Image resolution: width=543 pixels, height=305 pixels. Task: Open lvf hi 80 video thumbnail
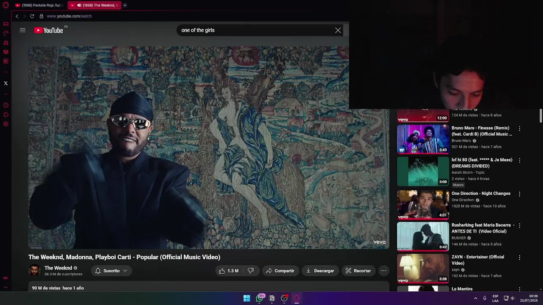tap(423, 172)
